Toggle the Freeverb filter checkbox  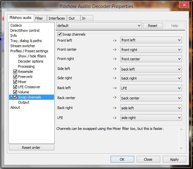tap(15, 77)
